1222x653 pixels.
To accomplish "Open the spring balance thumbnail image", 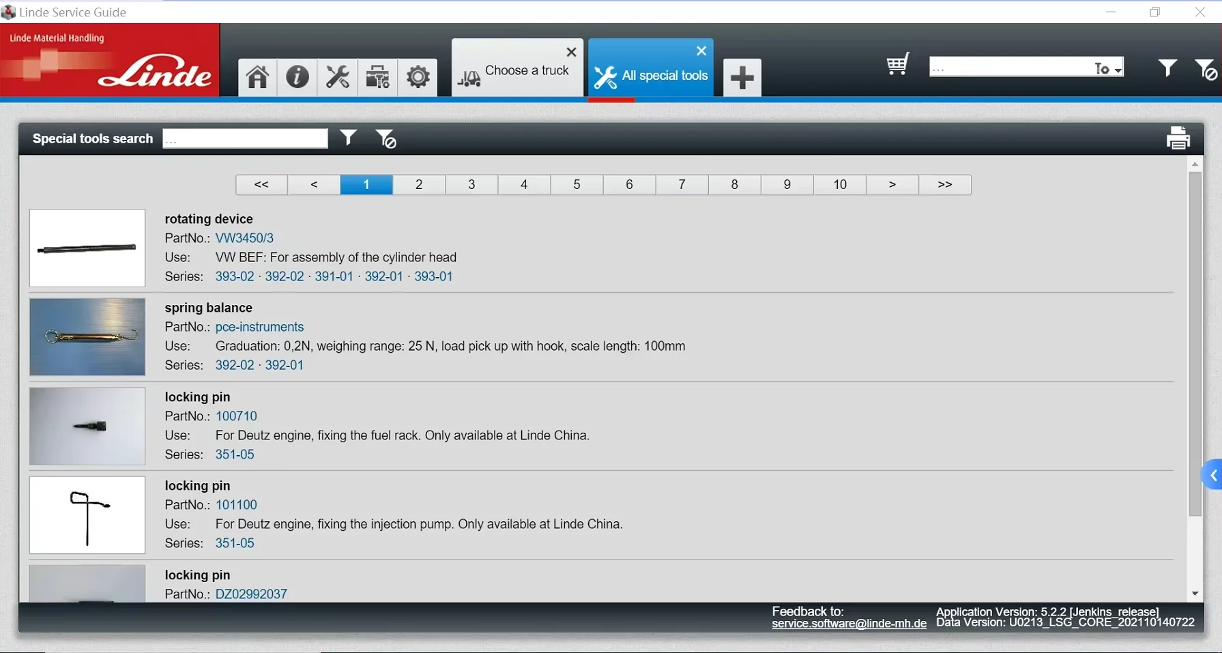I will point(87,337).
